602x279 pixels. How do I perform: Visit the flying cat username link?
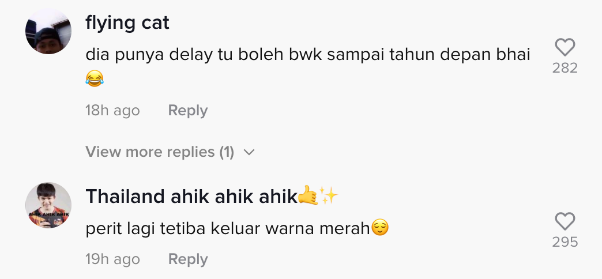coord(127,23)
